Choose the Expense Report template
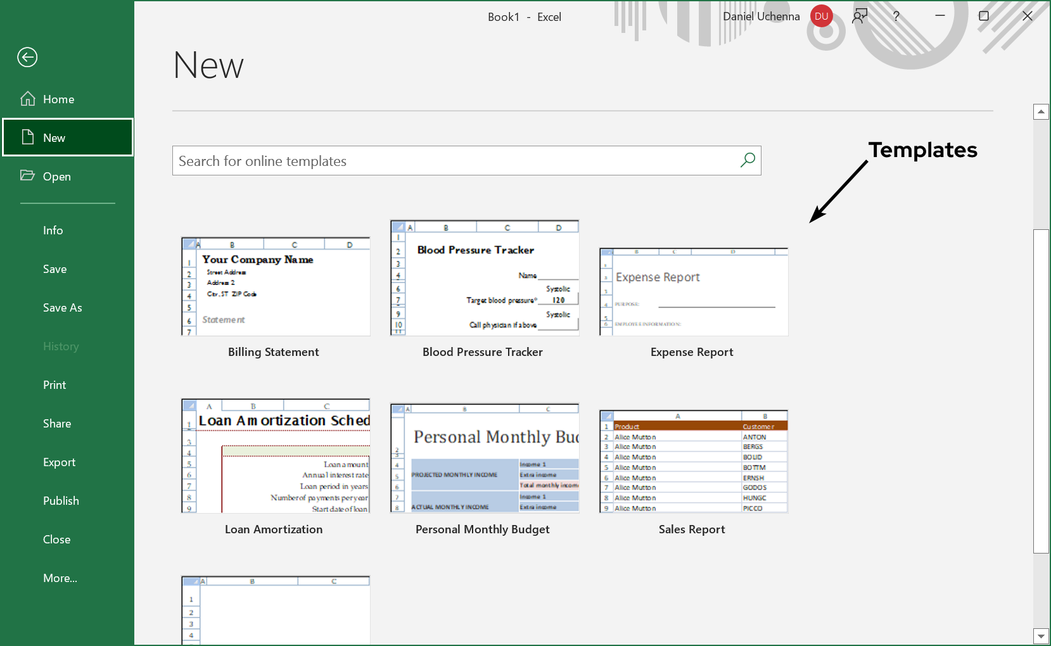The height and width of the screenshot is (646, 1051). (x=694, y=292)
